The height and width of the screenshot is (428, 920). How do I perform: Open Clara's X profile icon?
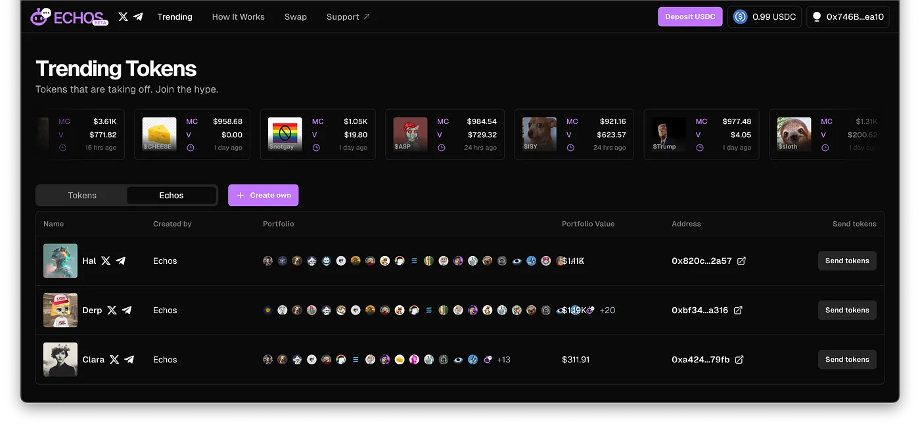pos(114,359)
